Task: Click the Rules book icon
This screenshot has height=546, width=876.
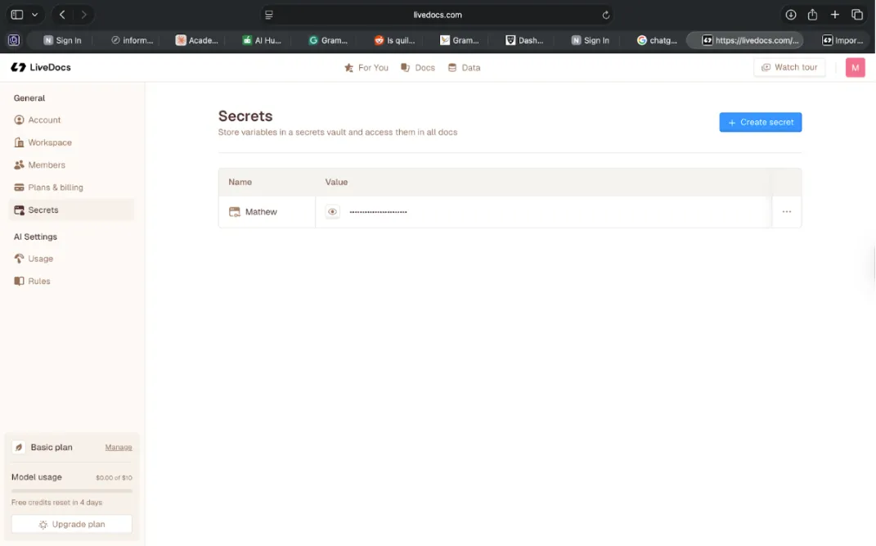Action: point(18,281)
